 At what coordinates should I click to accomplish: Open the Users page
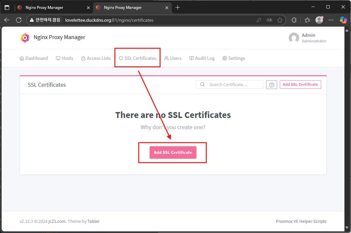[x=173, y=58]
